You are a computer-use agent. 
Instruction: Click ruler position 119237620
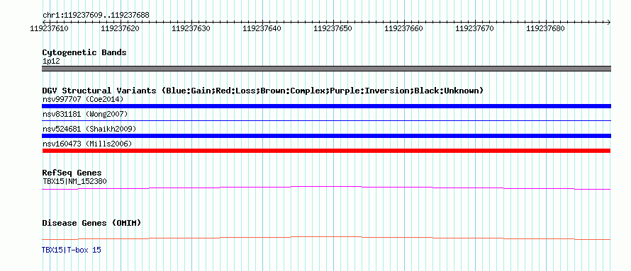[x=120, y=29]
